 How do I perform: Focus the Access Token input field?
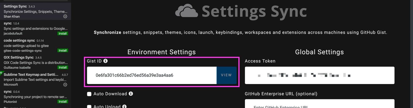pyautogui.click(x=319, y=75)
